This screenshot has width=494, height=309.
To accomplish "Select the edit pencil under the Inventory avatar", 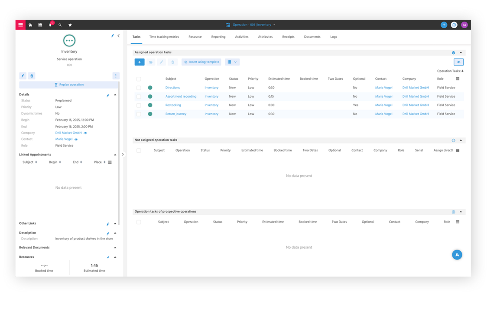I will (x=23, y=76).
